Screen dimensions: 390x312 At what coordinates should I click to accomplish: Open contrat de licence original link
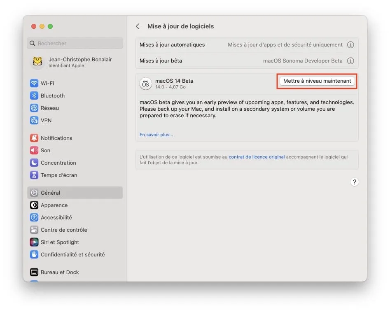click(x=257, y=157)
